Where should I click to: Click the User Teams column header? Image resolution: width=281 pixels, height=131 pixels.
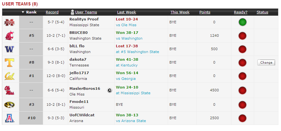coord(86,12)
